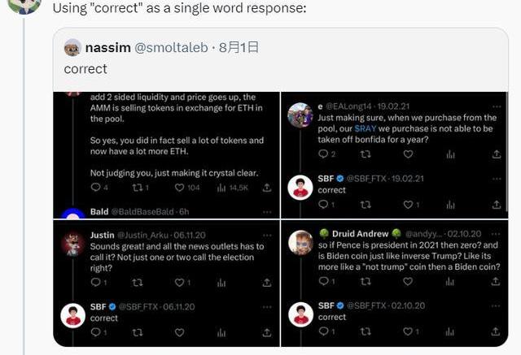Click the @smoltaleb handle
The width and height of the screenshot is (521, 355).
point(170,47)
